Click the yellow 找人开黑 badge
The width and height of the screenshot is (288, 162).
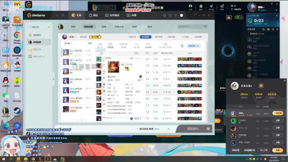(95, 37)
